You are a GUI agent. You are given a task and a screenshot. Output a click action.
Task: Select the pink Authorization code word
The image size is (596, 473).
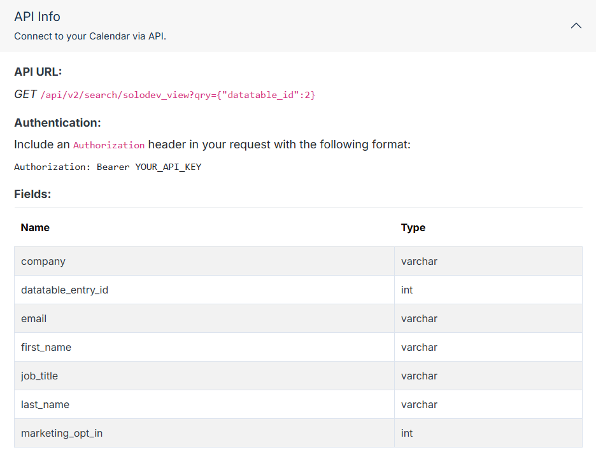[109, 145]
